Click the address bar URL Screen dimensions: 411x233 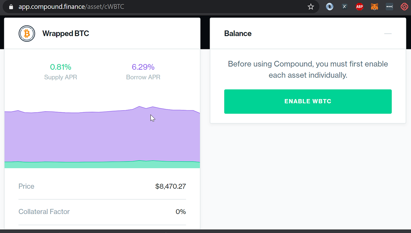(71, 6)
